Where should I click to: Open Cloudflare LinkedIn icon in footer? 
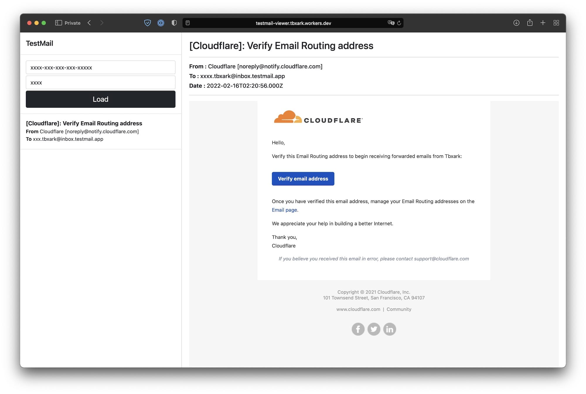pyautogui.click(x=390, y=329)
